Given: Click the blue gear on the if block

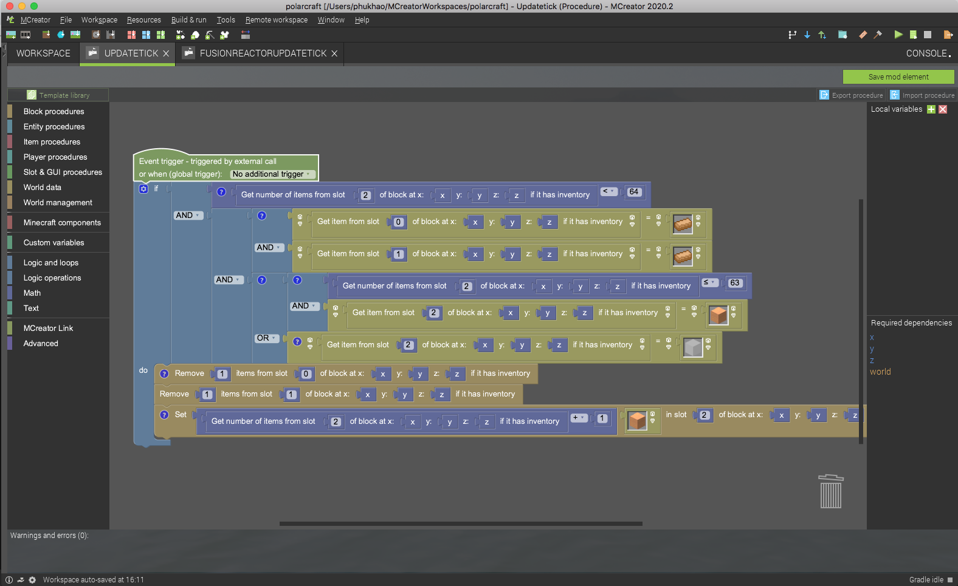Looking at the screenshot, I should pyautogui.click(x=143, y=189).
